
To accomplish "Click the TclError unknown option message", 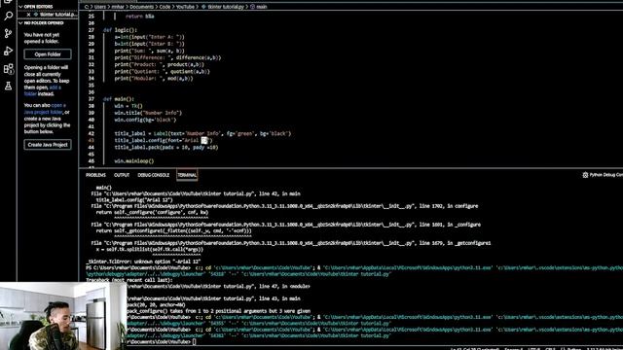I will click(143, 262).
